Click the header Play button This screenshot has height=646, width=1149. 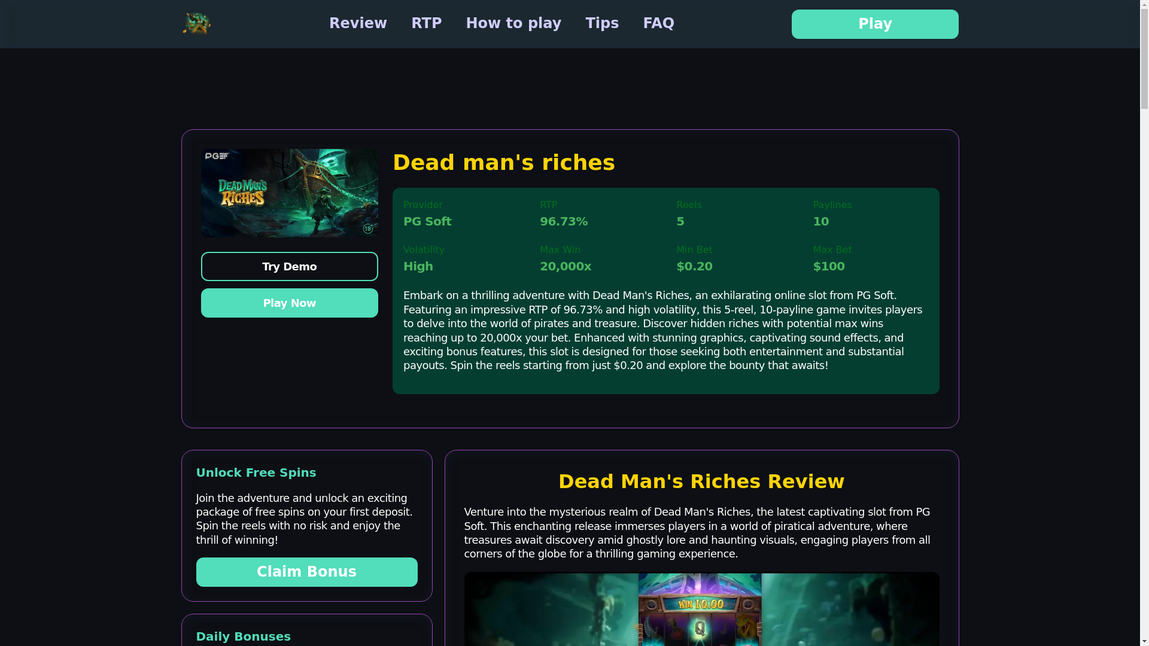click(x=875, y=24)
